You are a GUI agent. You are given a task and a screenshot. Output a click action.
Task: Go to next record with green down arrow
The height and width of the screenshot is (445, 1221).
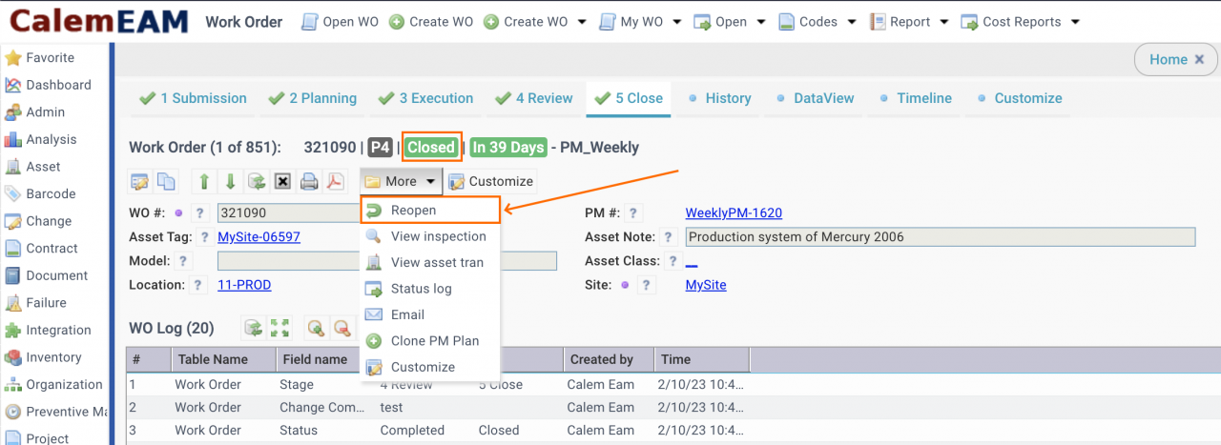230,181
